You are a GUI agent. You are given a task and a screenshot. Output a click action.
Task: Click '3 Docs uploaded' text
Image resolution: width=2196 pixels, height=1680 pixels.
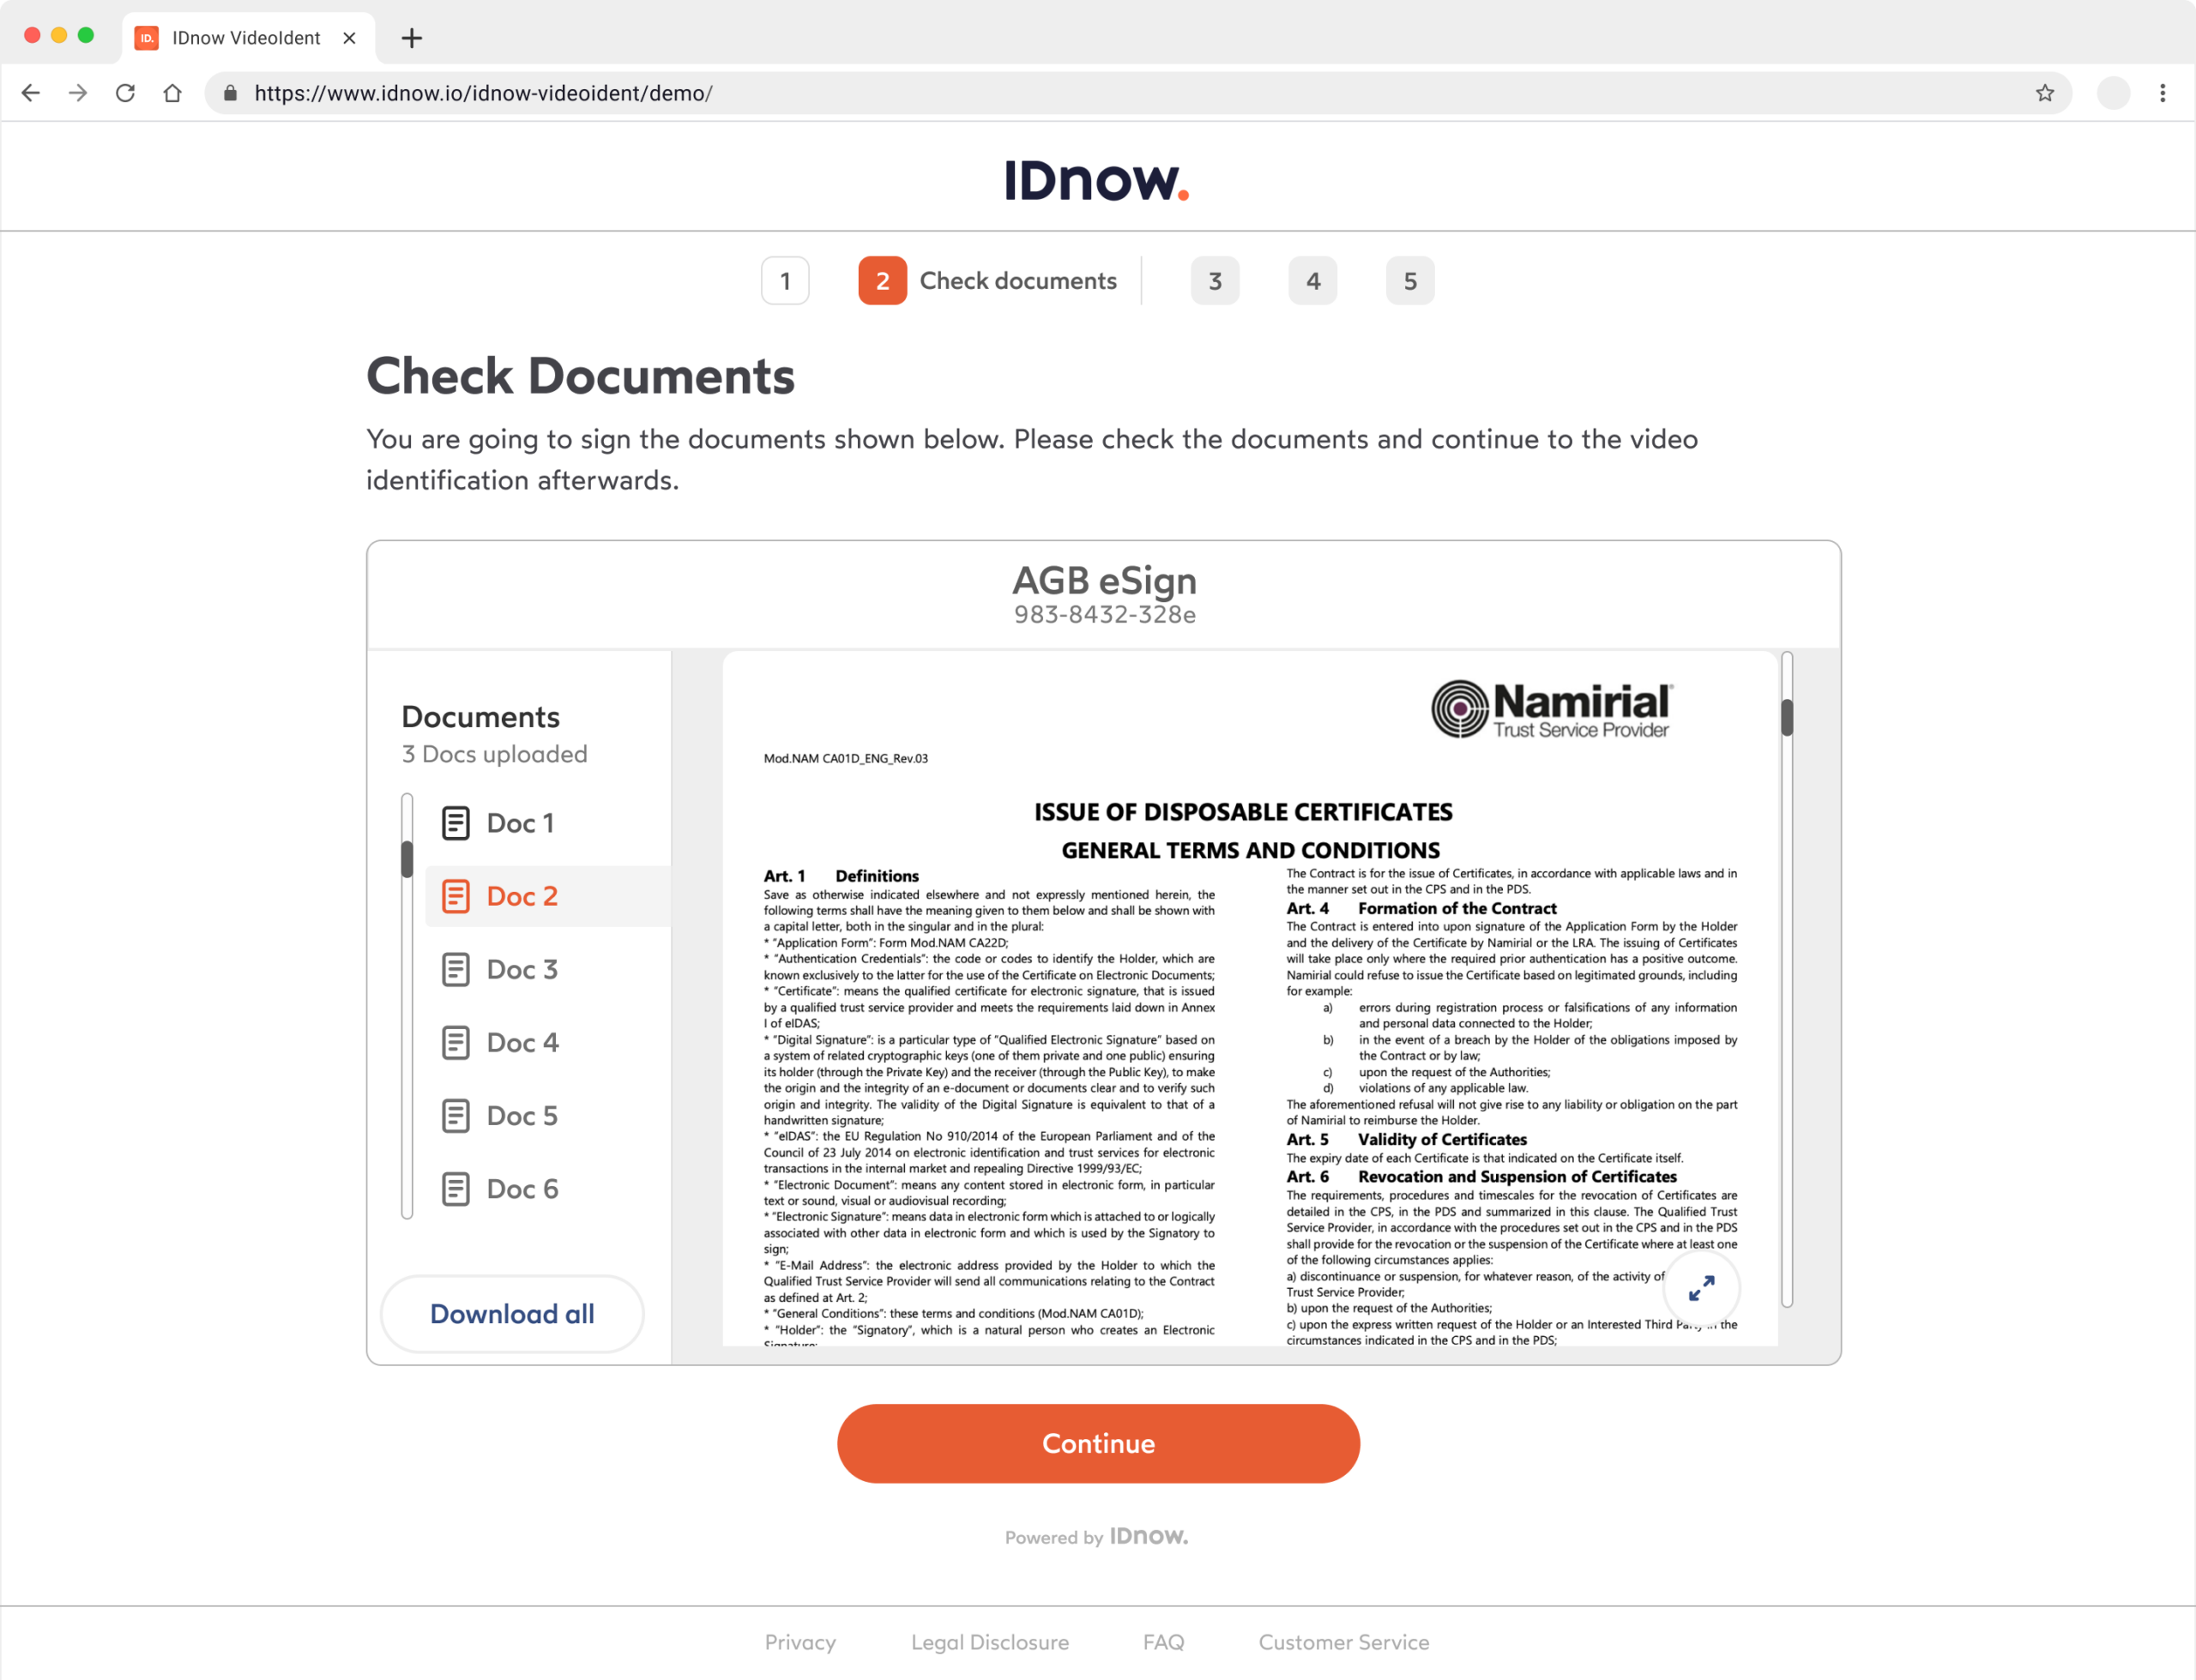[x=495, y=754]
